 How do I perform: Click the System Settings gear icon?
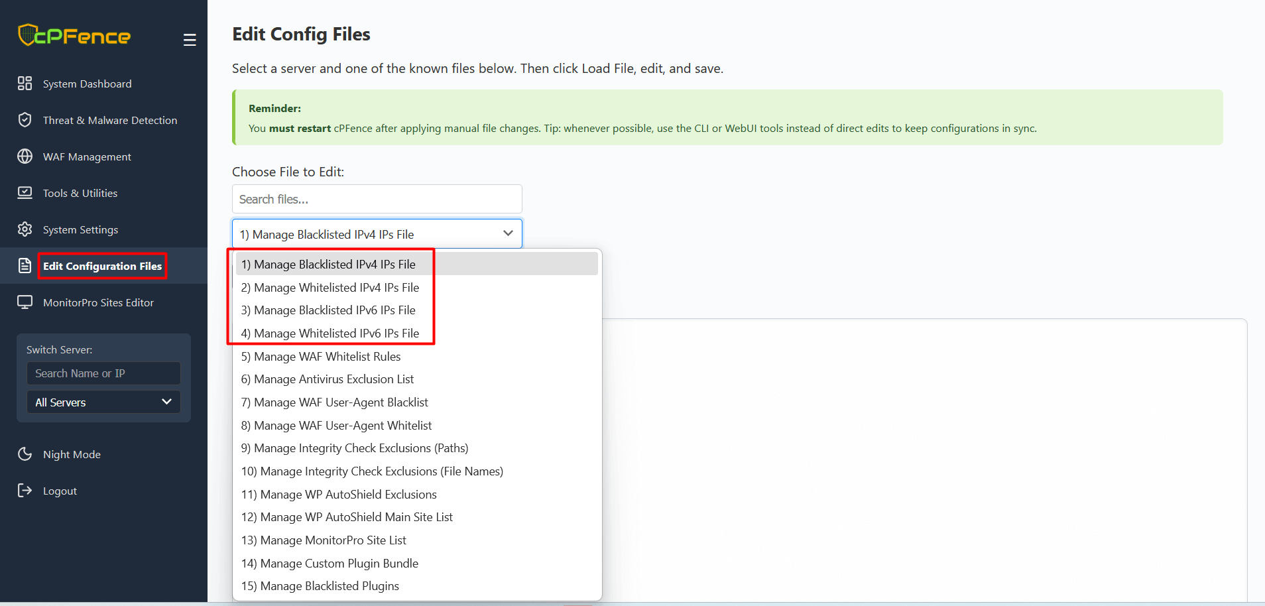(x=25, y=229)
